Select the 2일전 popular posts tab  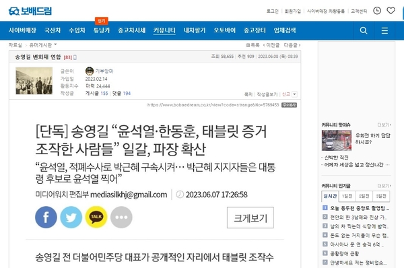click(x=364, y=196)
